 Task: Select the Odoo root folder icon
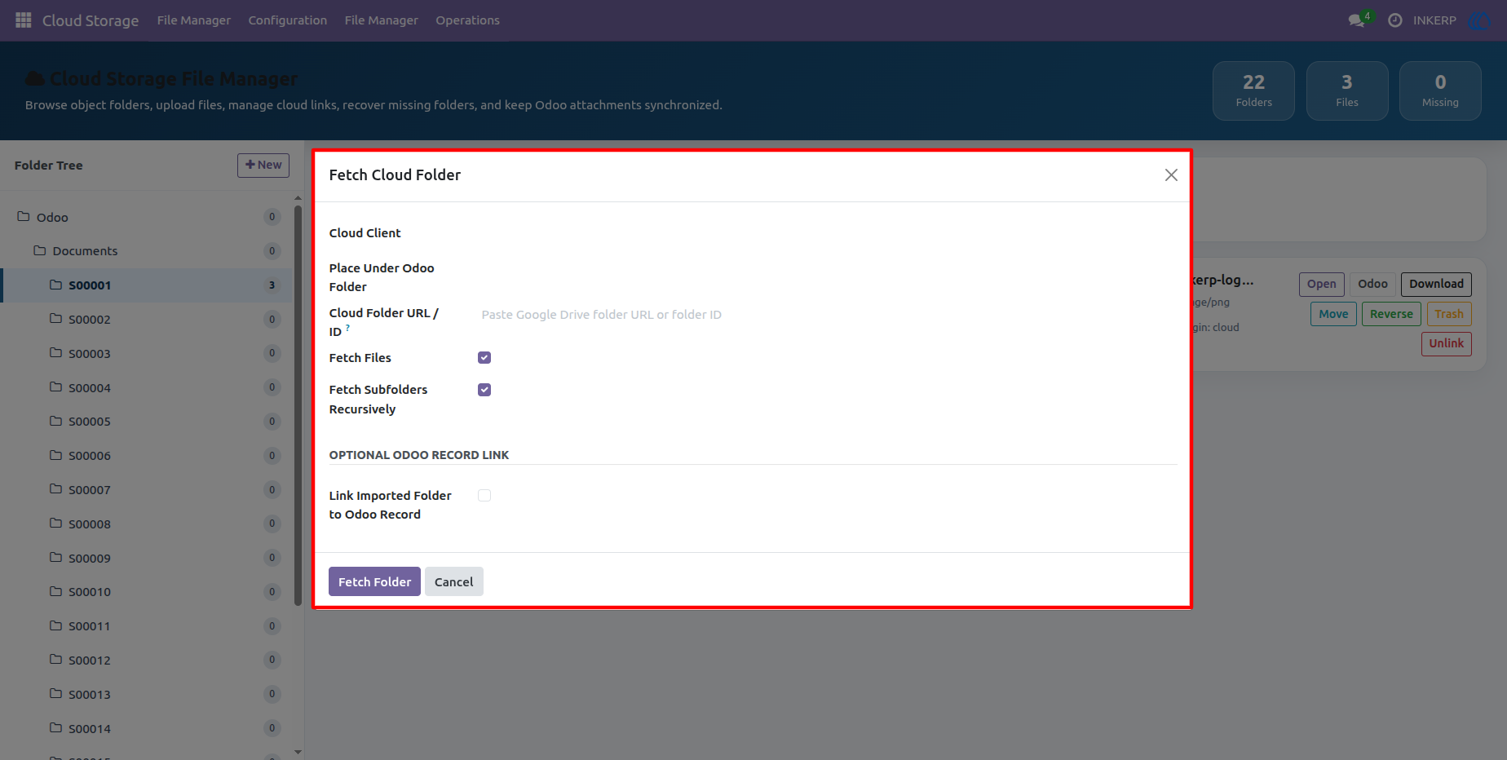[x=24, y=217]
